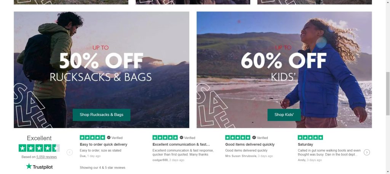Open the 5,059 reviews link
This screenshot has width=390, height=174.
[x=46, y=157]
